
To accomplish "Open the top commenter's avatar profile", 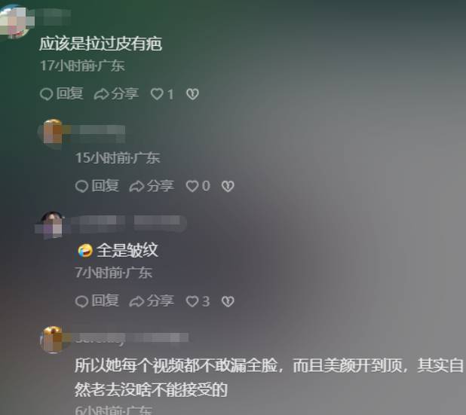I will (15, 21).
